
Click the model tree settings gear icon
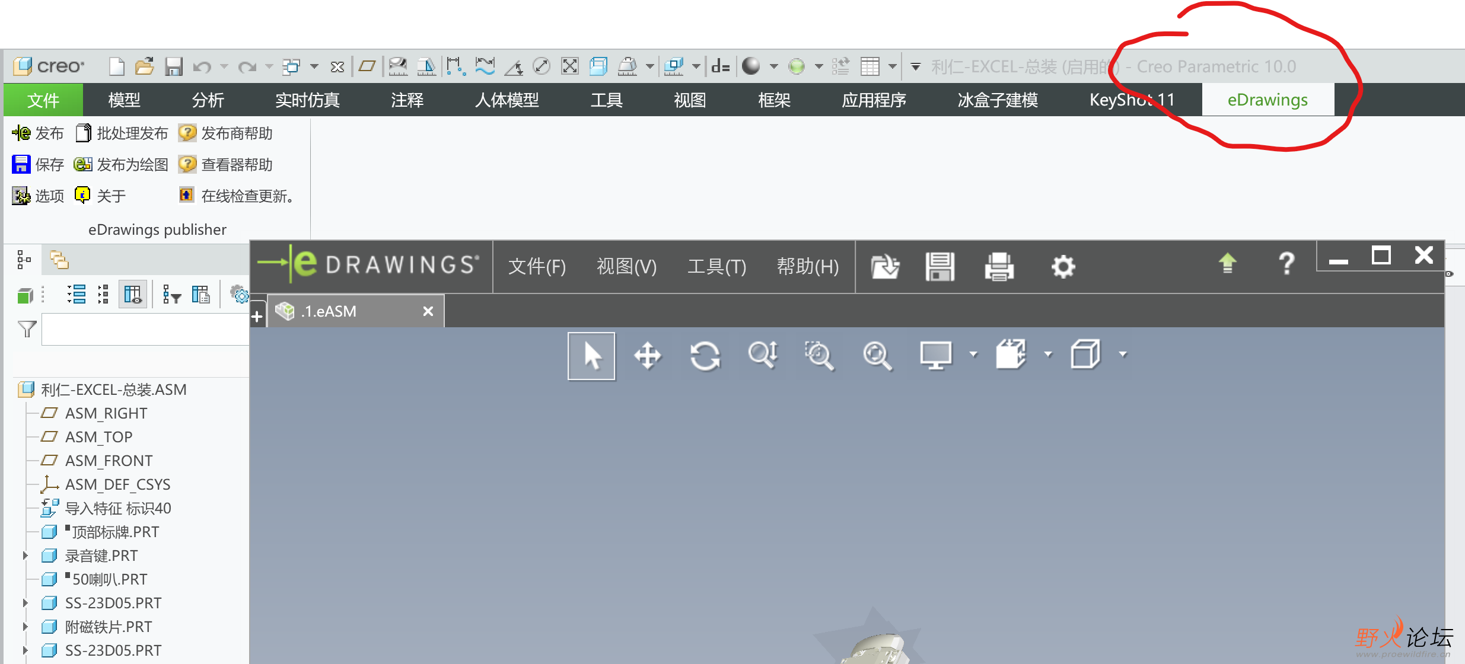click(239, 294)
